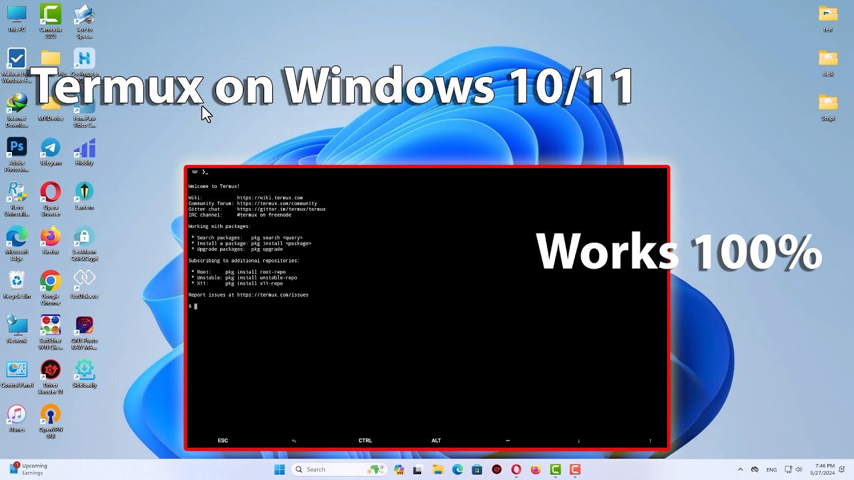This screenshot has width=854, height=480.
Task: Launch Opera Browser from the desktop
Action: tap(50, 199)
